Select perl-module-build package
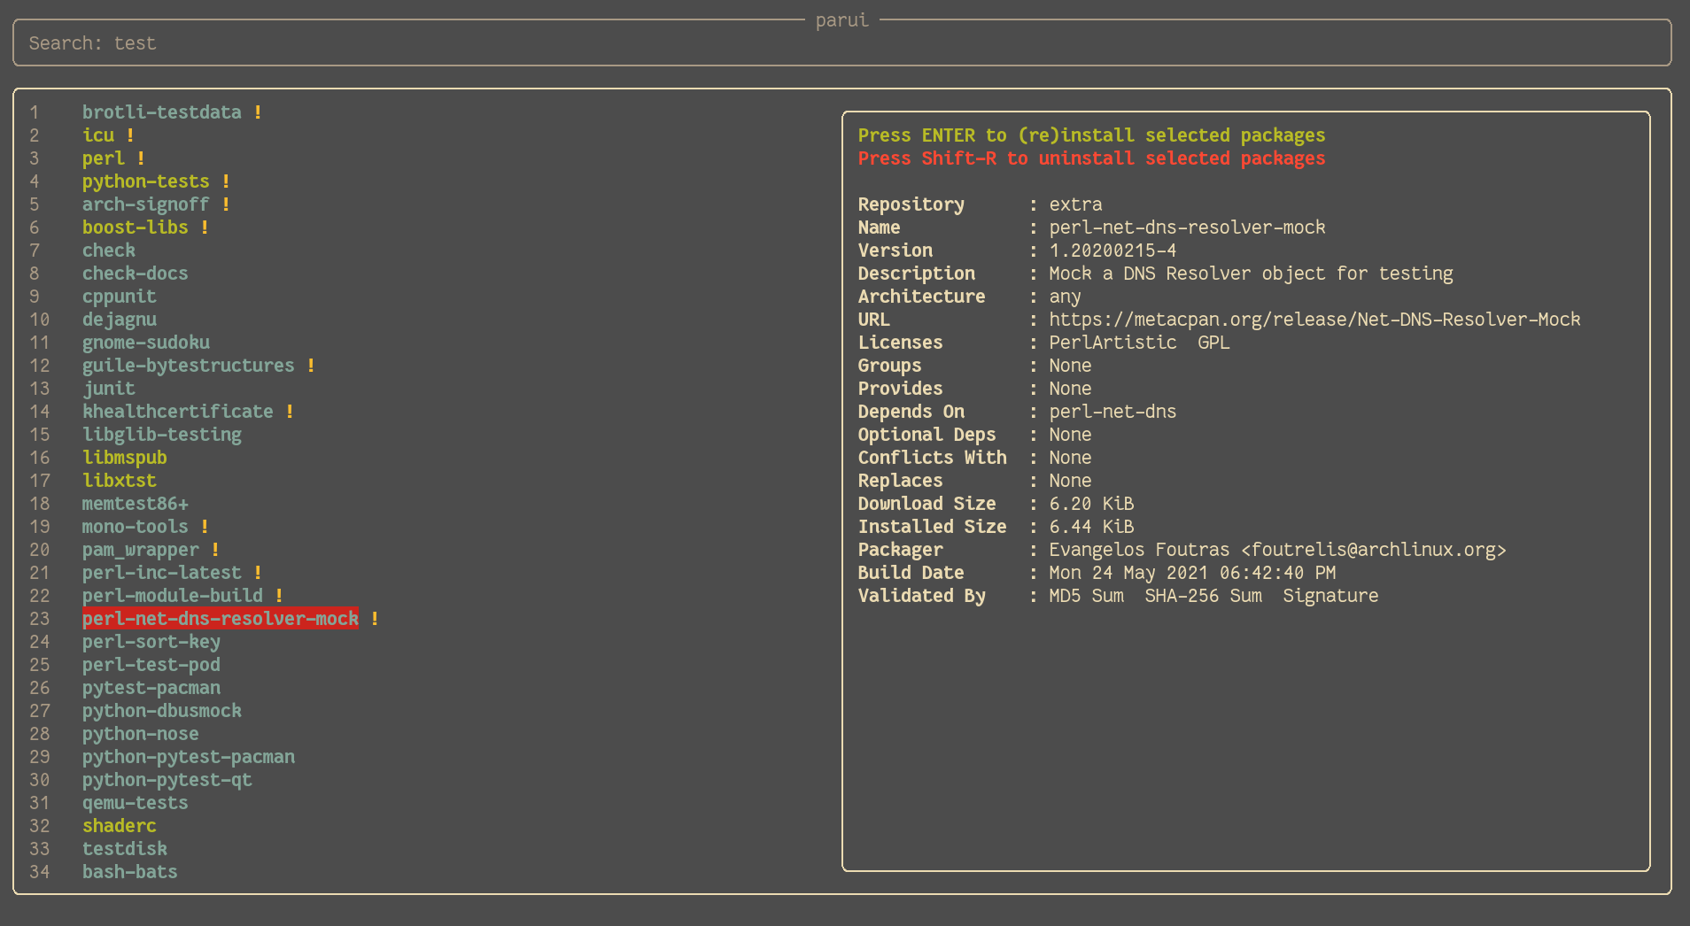 coord(173,596)
